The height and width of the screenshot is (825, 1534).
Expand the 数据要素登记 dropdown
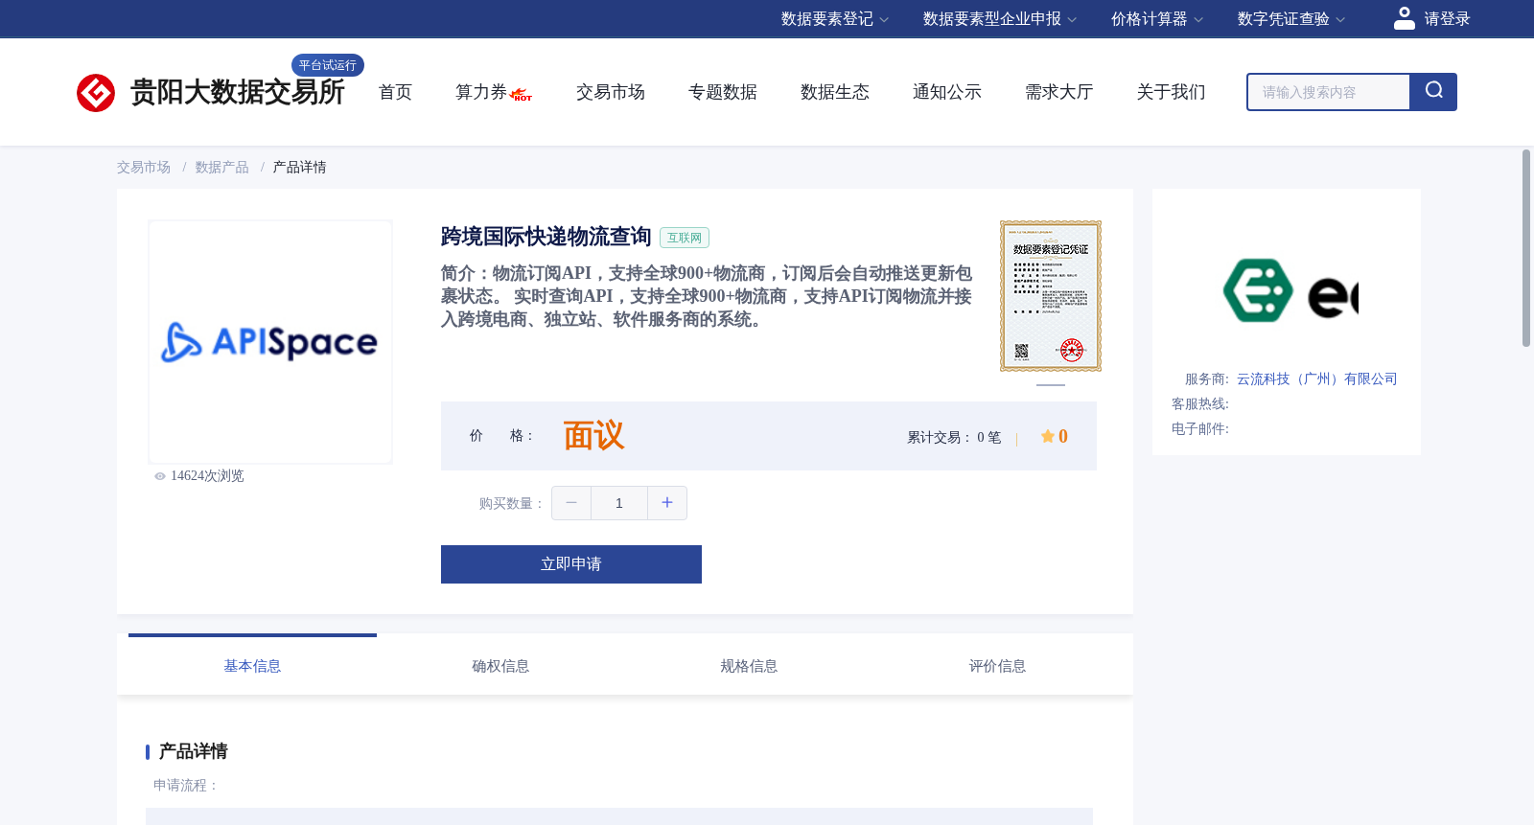835,19
